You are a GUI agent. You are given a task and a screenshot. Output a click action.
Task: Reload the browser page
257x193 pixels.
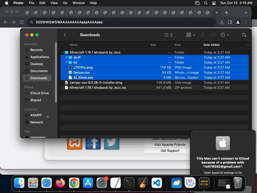point(22,22)
